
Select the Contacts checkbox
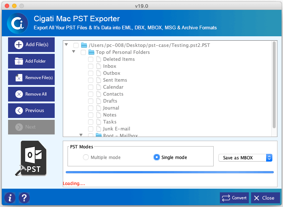coord(91,94)
